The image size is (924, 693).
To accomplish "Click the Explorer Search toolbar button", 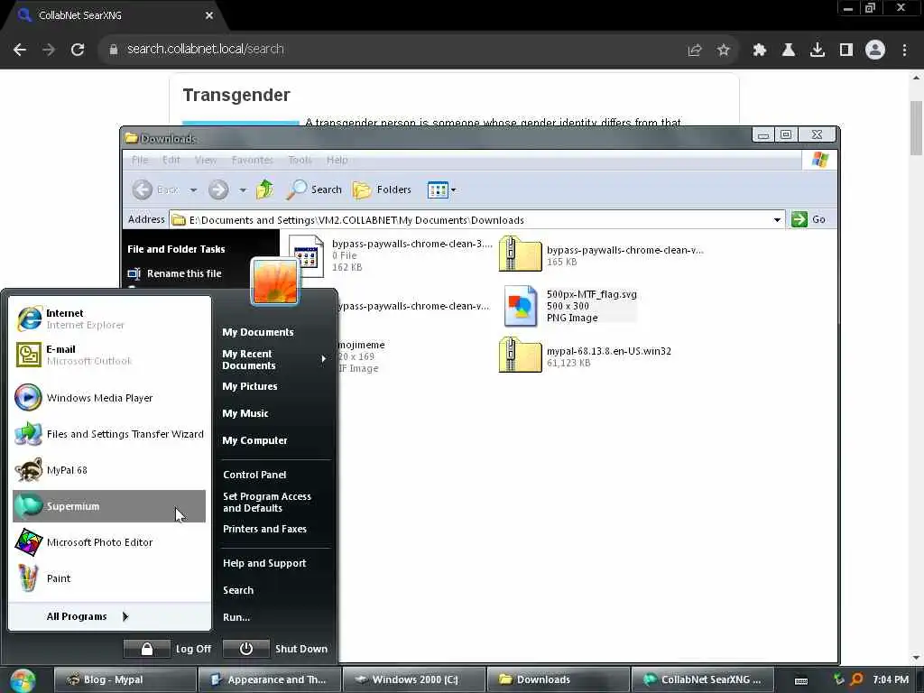I will click(x=314, y=189).
